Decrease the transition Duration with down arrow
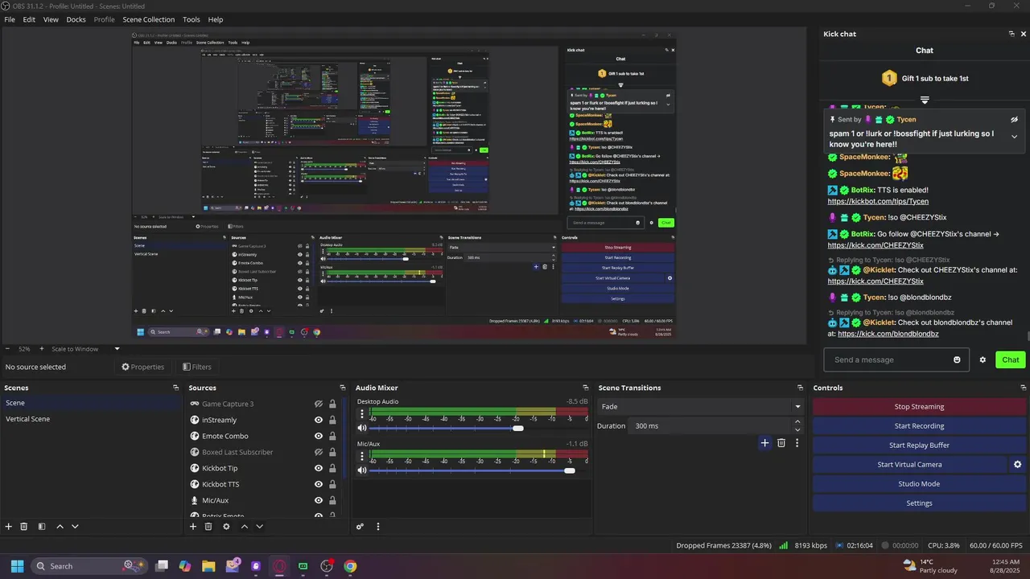Viewport: 1030px width, 579px height. (797, 429)
